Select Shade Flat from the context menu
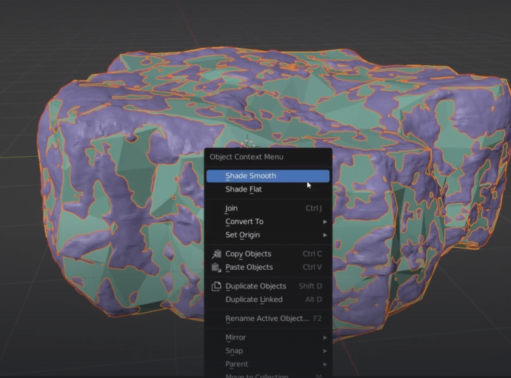Screen dimensions: 511x378 click(x=244, y=189)
